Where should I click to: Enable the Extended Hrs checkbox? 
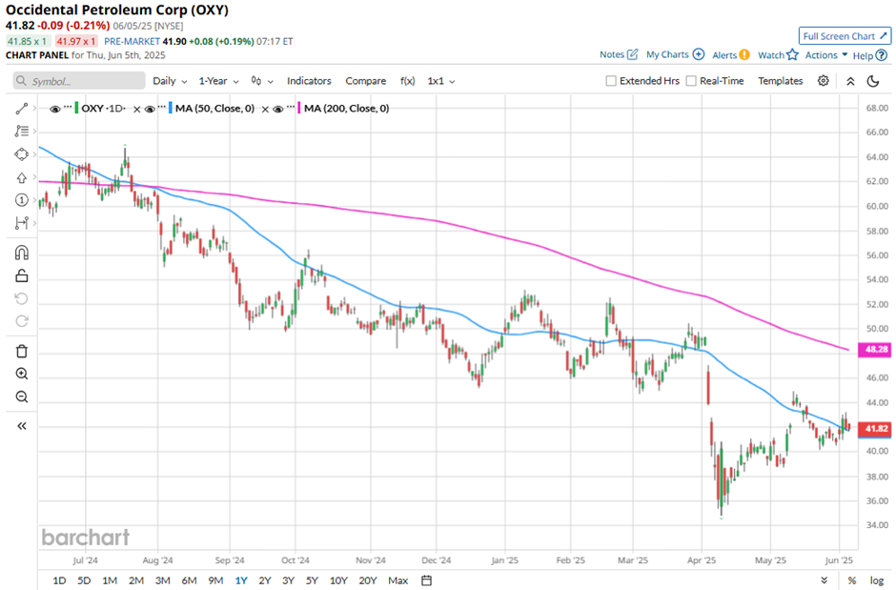tap(611, 81)
